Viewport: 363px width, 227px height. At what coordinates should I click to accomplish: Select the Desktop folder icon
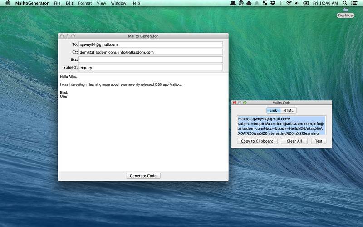345,10
